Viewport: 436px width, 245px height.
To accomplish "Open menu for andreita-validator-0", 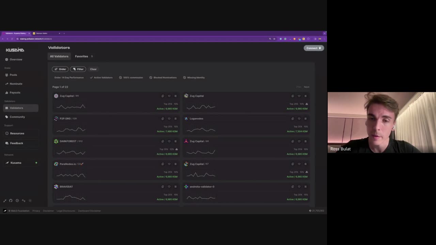I will point(306,186).
